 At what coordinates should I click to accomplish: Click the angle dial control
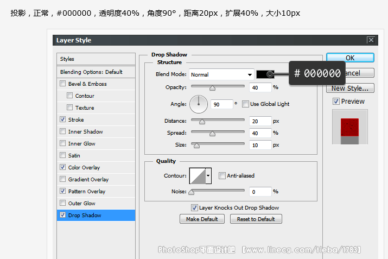[x=199, y=103]
